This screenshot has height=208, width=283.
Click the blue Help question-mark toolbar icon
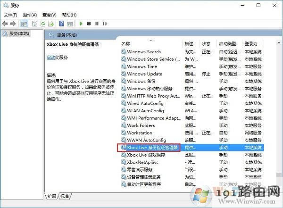[x=62, y=23]
